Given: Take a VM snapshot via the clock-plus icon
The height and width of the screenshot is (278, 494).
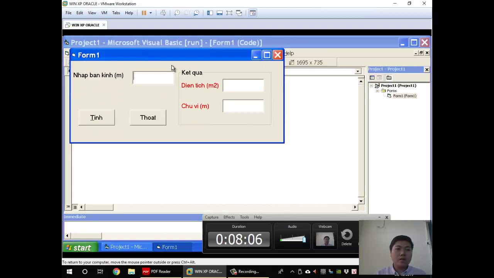Looking at the screenshot, I should click(x=177, y=13).
